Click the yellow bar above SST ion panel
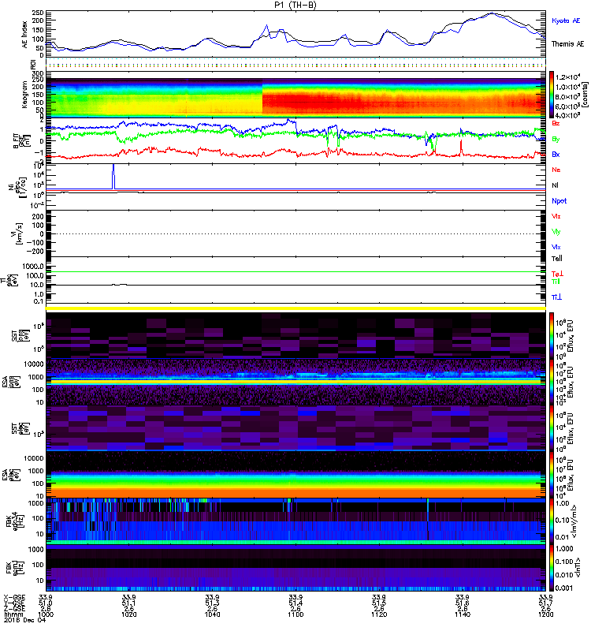The image size is (591, 631). (x=295, y=308)
